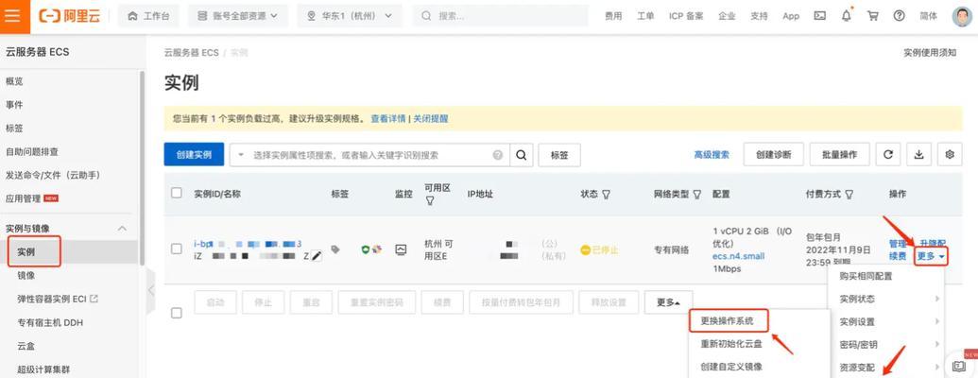Open the notifications bell

[847, 16]
